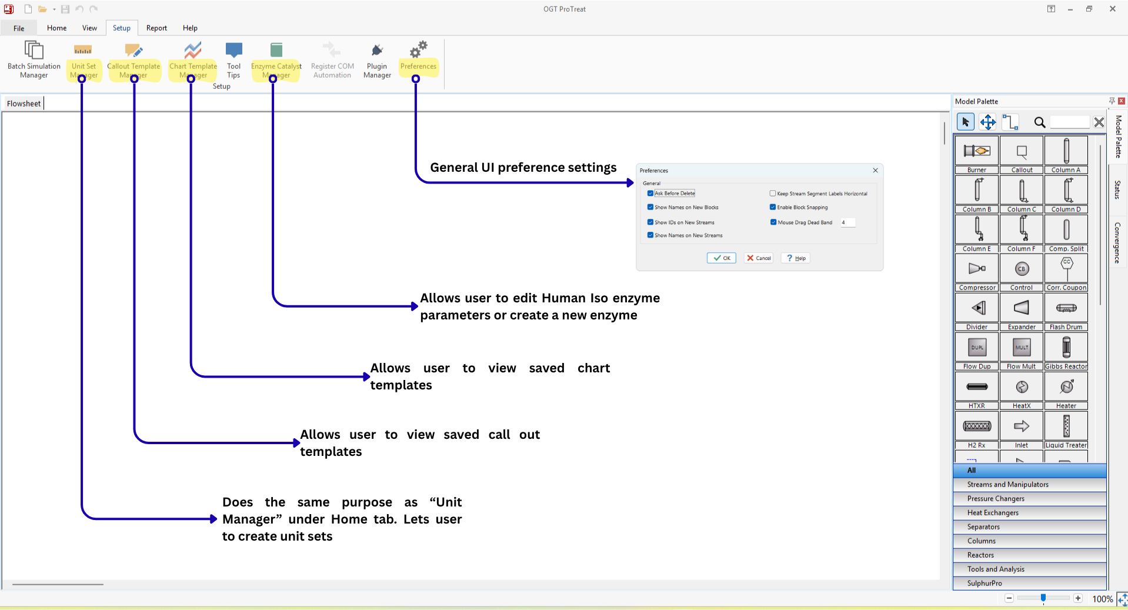Activate the stream connector tool in palette
Image resolution: width=1128 pixels, height=610 pixels.
click(1010, 122)
